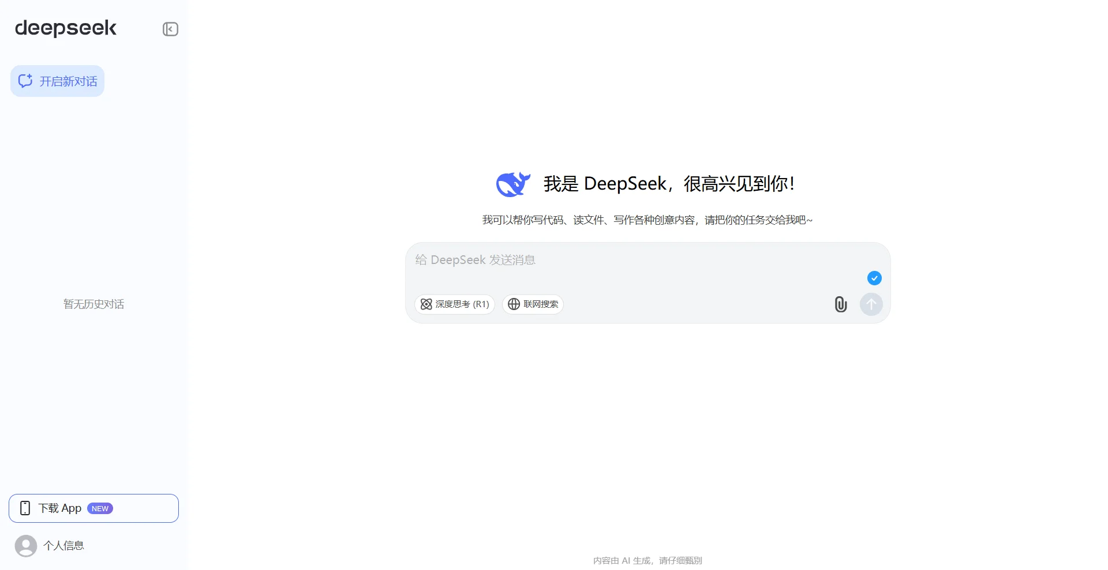Open the 下载 App panel
This screenshot has height=570, width=1108.
[x=93, y=508]
